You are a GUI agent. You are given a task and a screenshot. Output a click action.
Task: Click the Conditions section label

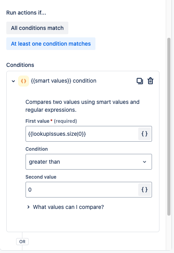(x=20, y=65)
